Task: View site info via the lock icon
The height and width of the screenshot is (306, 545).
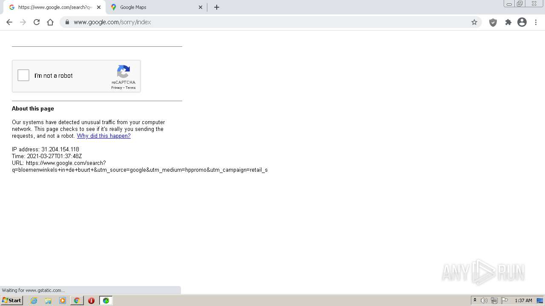Action: 67,22
